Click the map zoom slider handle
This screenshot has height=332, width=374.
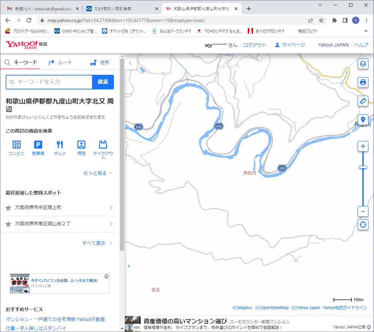pyautogui.click(x=363, y=167)
